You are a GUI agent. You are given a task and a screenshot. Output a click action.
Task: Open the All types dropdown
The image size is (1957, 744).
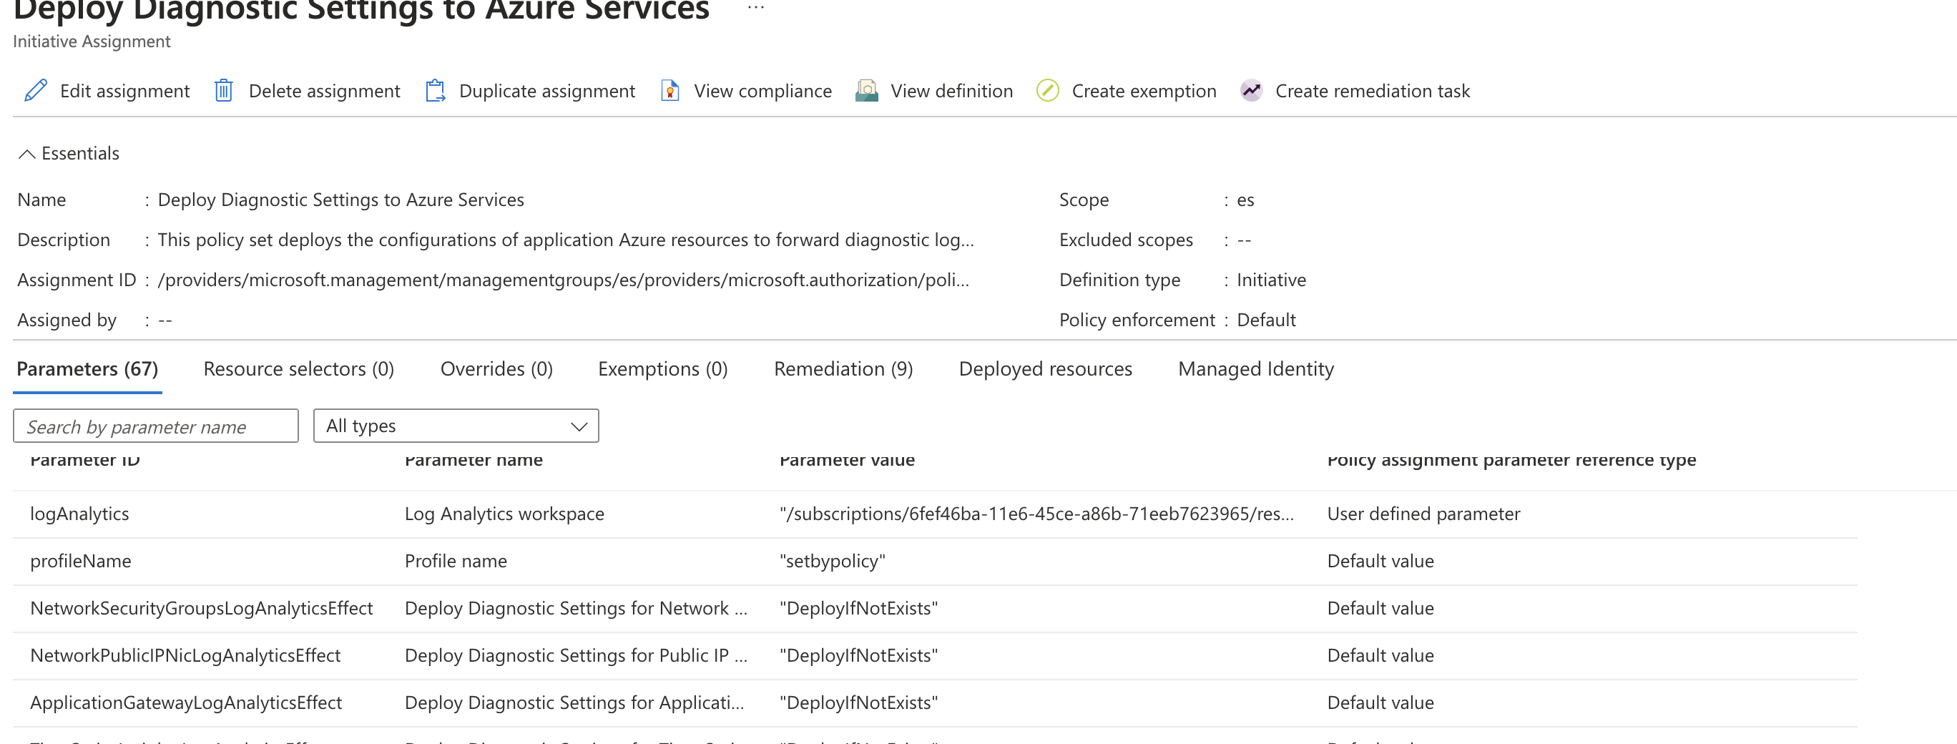pyautogui.click(x=456, y=426)
